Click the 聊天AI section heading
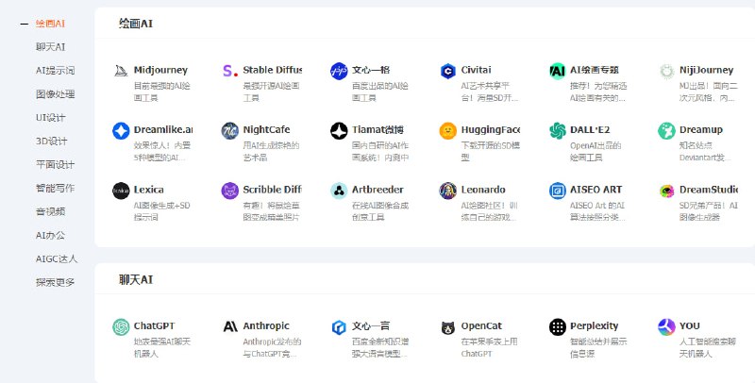 coord(135,279)
